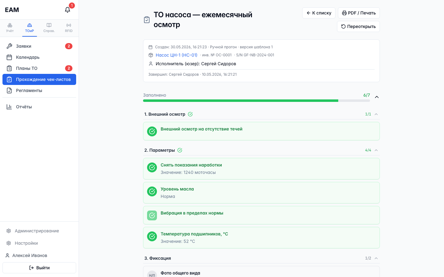
Task: Collapse the Заполнено progress section
Action: 377,97
